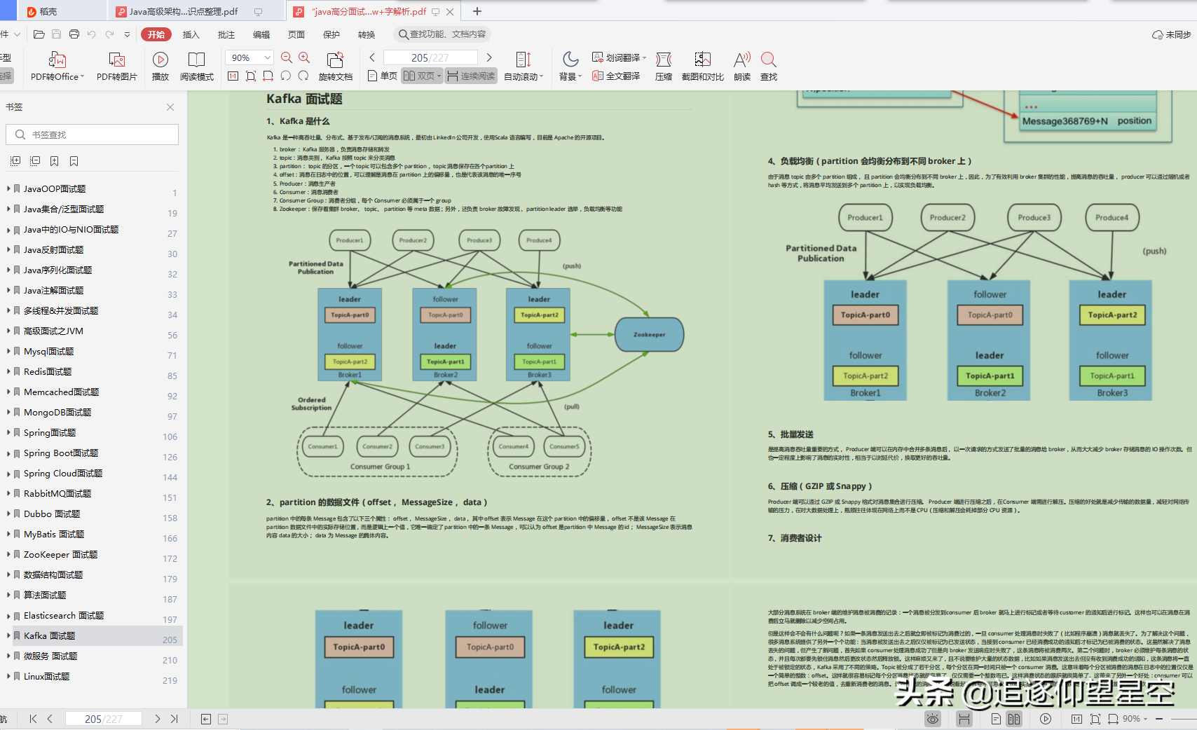Screen dimensions: 1197x730
Task: Click fit width icon in toolbar
Action: (268, 76)
